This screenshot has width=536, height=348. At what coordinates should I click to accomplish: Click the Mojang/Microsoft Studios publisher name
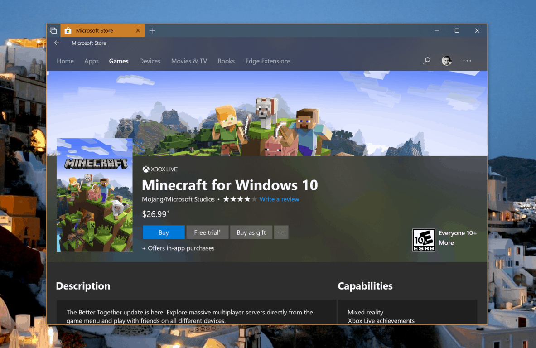pos(179,199)
